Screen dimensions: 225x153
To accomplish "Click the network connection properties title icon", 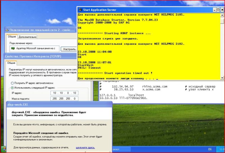I will point(7,30).
